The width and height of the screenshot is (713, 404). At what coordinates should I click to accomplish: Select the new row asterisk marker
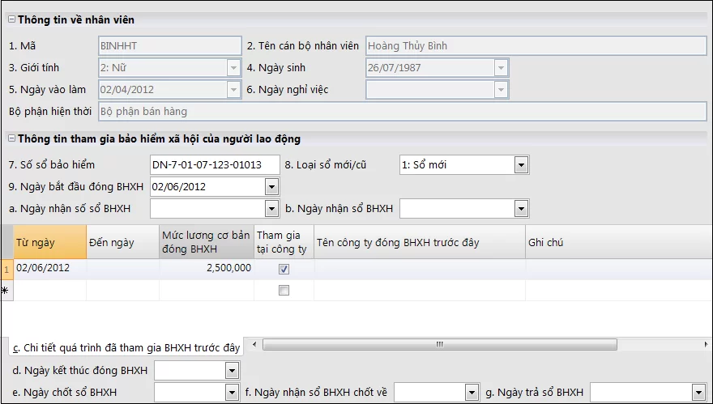(6, 291)
